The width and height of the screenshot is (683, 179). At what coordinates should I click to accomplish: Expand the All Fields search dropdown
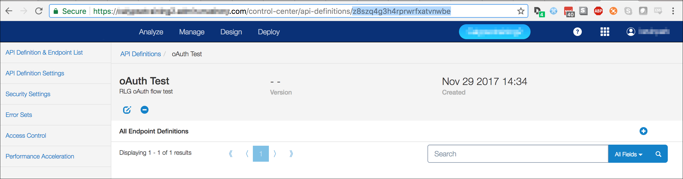pyautogui.click(x=628, y=154)
